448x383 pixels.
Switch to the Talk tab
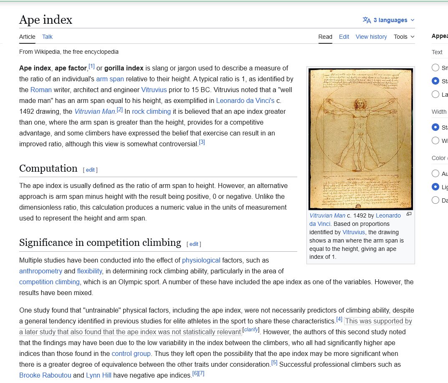[47, 37]
